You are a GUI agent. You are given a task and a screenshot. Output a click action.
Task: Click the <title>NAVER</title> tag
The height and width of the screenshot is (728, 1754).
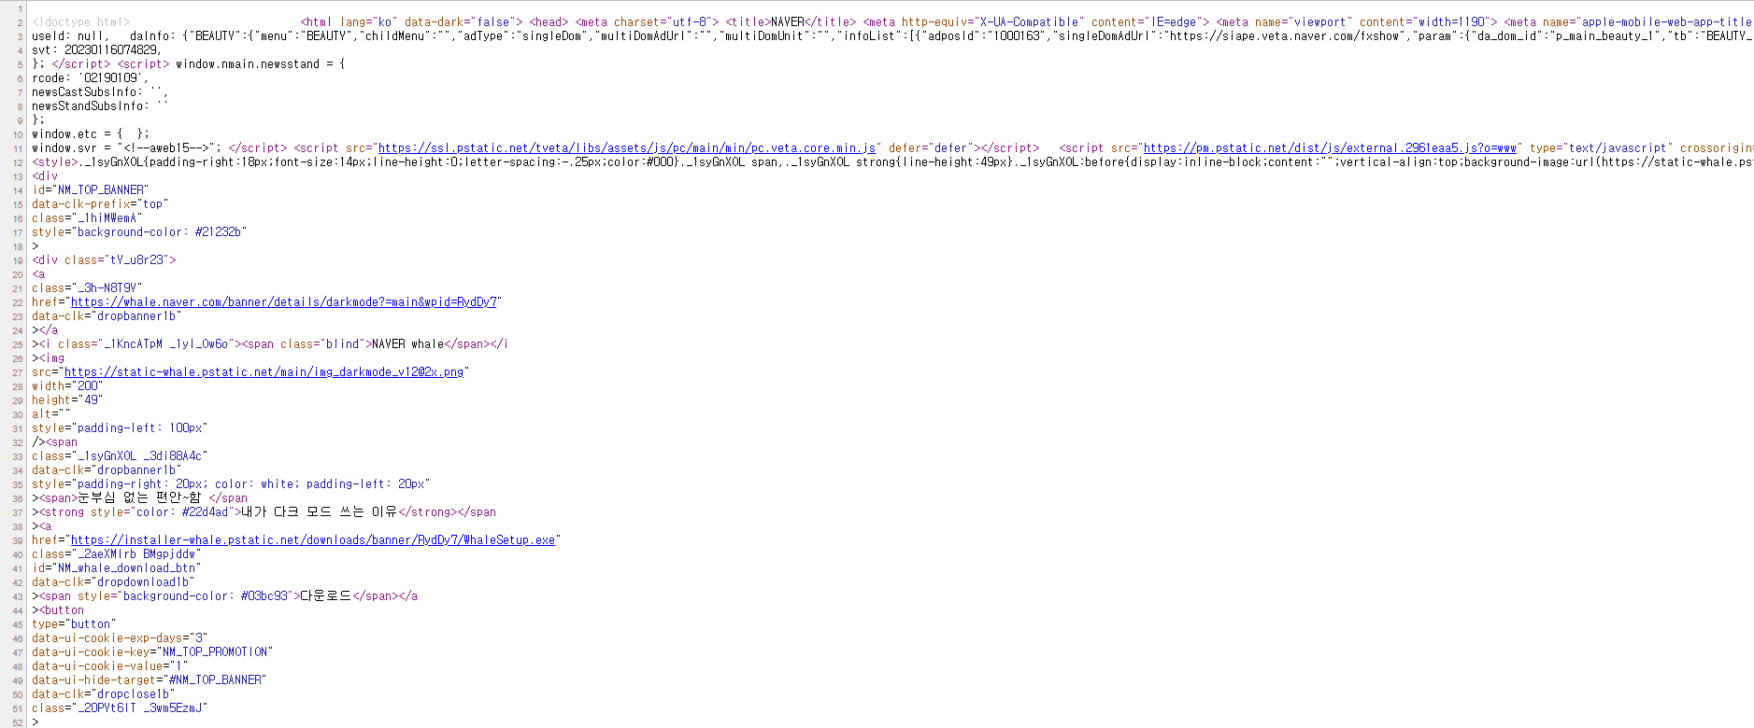click(x=791, y=21)
